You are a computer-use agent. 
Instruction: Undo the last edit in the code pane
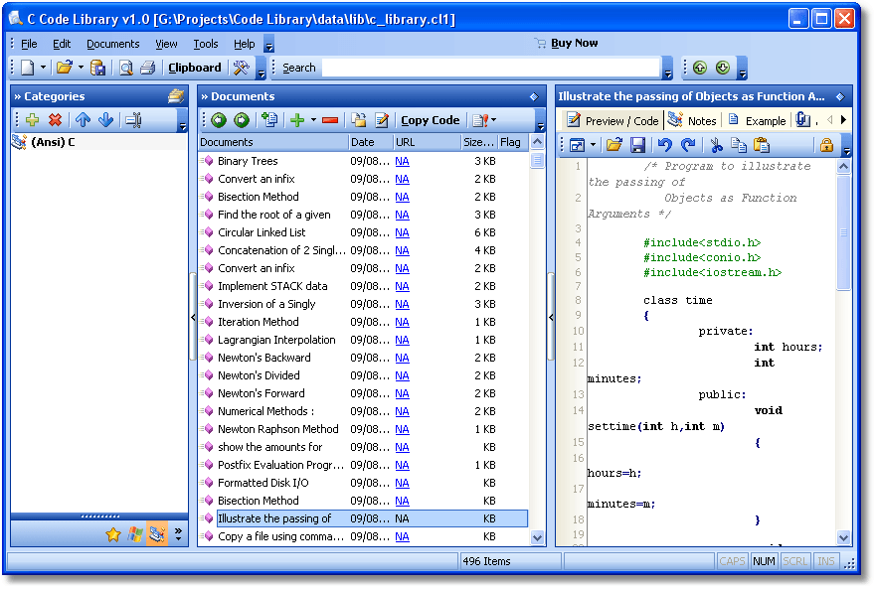(x=666, y=144)
